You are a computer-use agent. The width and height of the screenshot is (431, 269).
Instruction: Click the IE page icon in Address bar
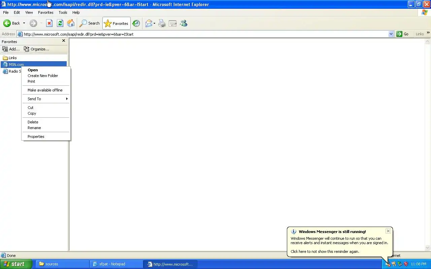pyautogui.click(x=20, y=34)
